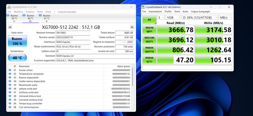Viewport: 253px width, 116px height.
Task: Select drive D: health orb tab
Action: click(x=30, y=18)
